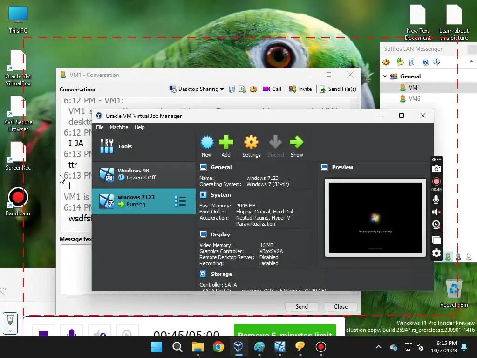
Task: Open the Machine menu in VirtualBox
Action: 119,127
